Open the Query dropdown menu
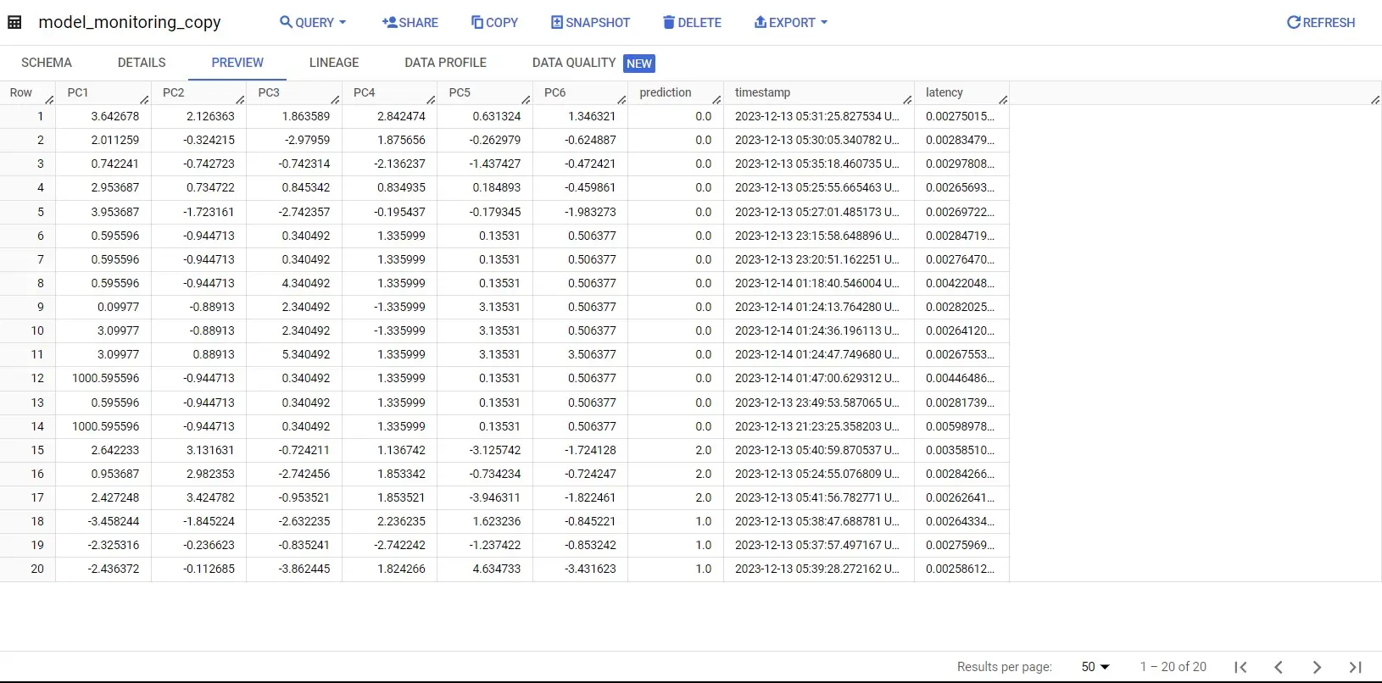The image size is (1382, 683). click(313, 23)
